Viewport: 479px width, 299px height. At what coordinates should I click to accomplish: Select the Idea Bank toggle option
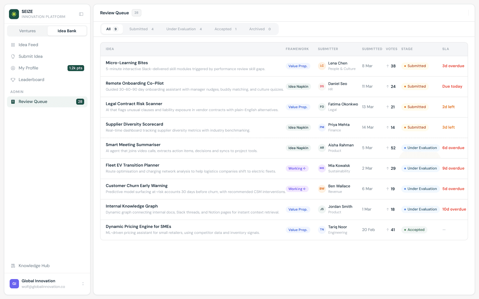click(x=67, y=31)
